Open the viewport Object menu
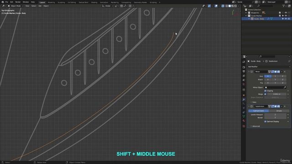This screenshot has width=292, height=164. (x=46, y=6)
